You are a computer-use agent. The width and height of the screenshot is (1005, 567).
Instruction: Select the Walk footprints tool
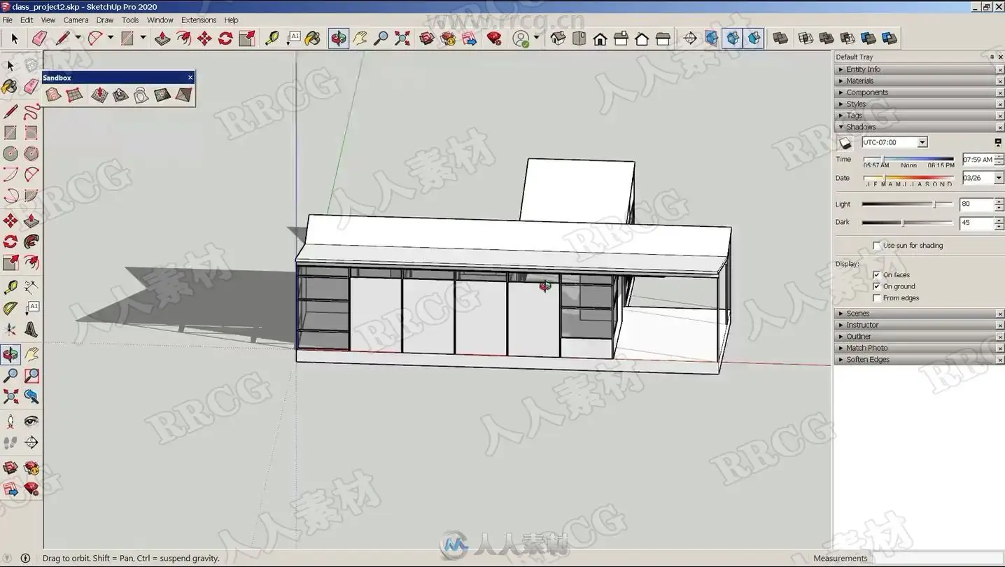[10, 442]
